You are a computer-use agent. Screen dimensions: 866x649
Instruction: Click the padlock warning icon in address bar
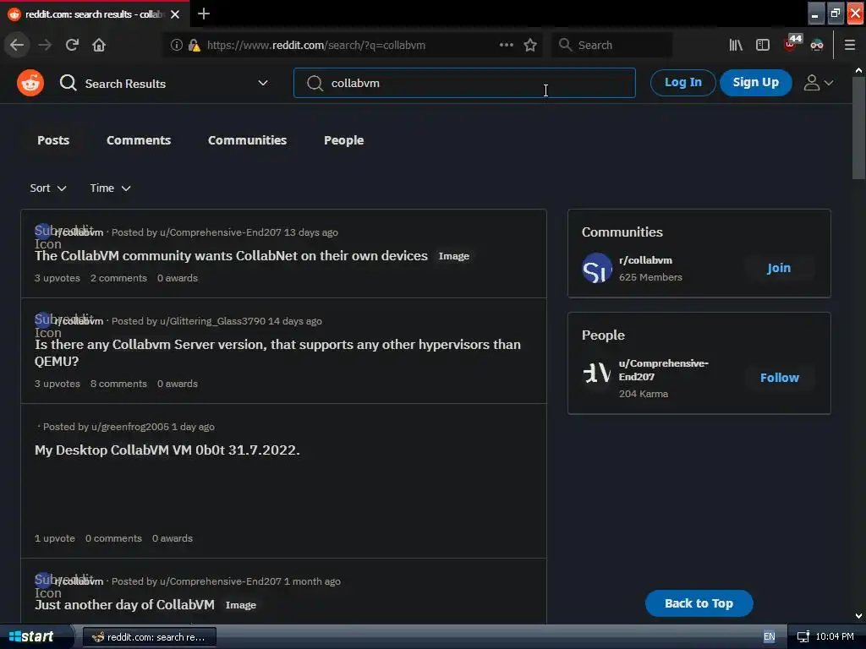194,46
